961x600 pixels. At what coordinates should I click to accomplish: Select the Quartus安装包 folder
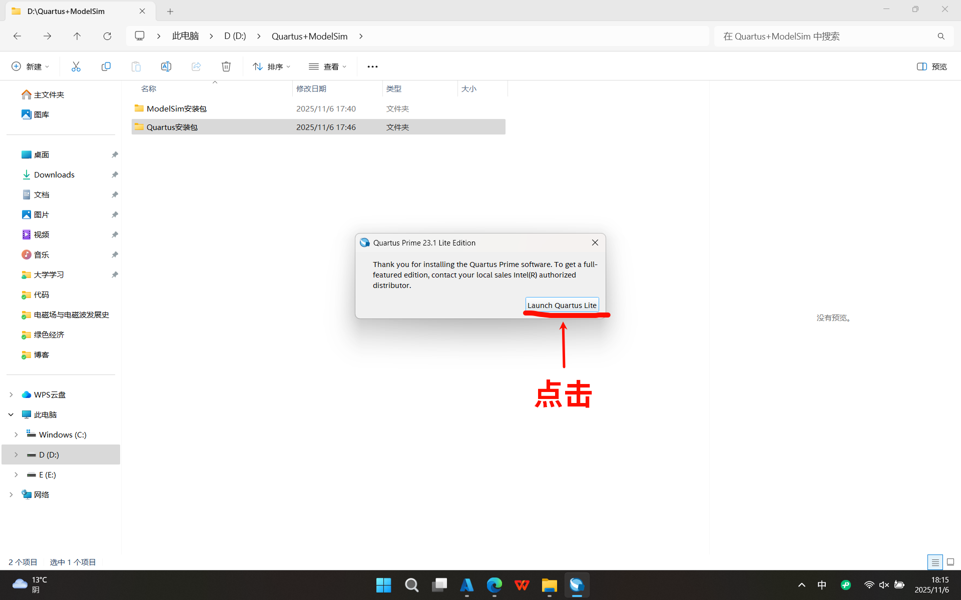click(x=318, y=127)
